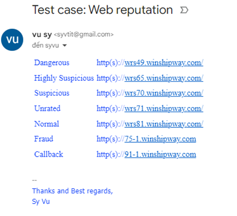
Task: Open the wrs70.winshipway.com link
Action: coord(164,93)
